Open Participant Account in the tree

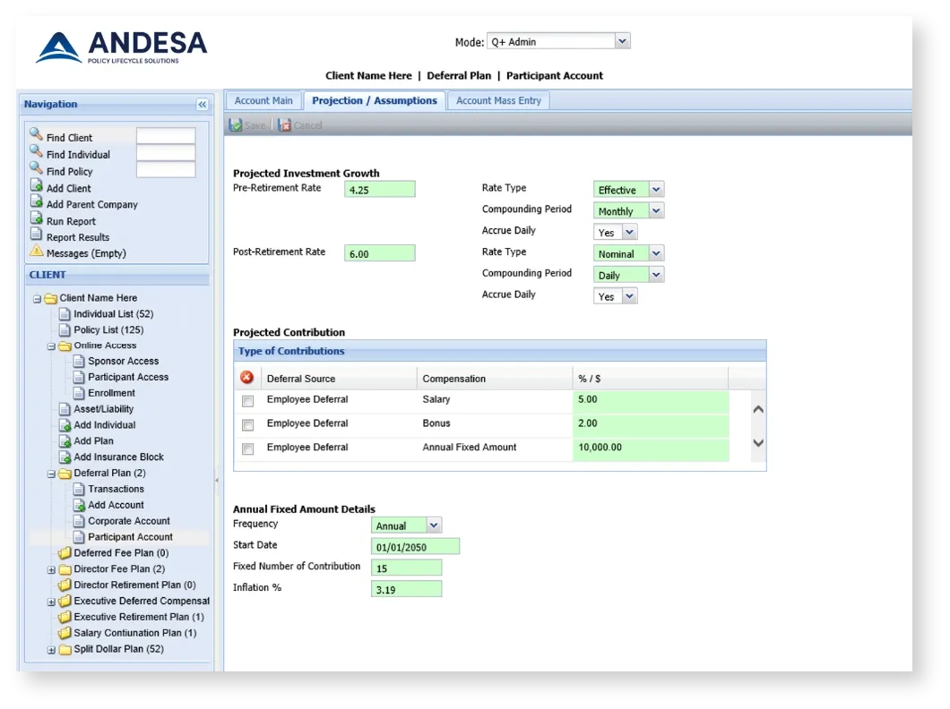point(130,536)
